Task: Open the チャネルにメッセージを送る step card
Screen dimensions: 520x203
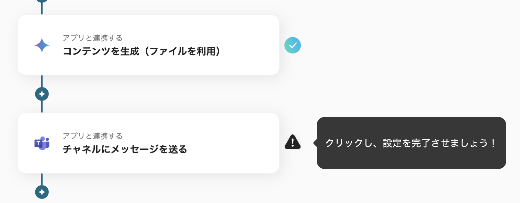Action: click(x=148, y=143)
